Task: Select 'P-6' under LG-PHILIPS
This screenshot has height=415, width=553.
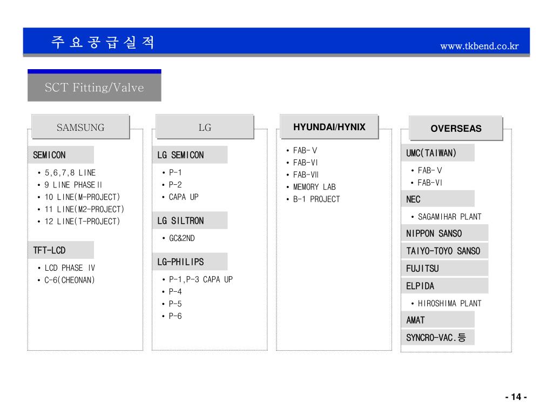Action: pos(175,316)
